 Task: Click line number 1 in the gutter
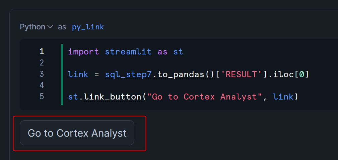[42, 52]
